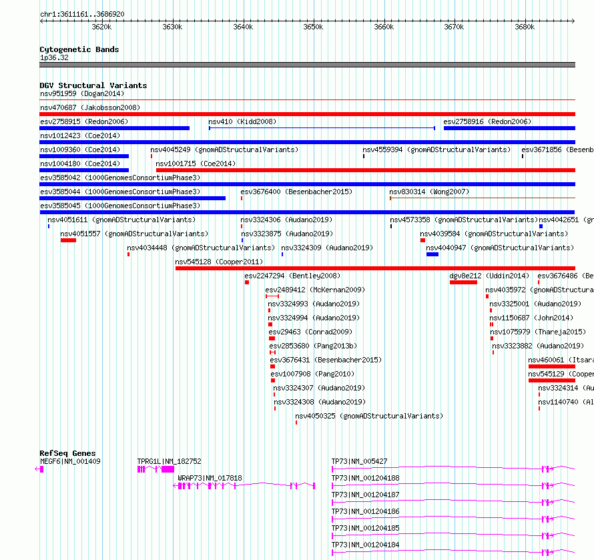Select nsv3324994 (Audano2019) label
The image size is (594, 560).
point(314,318)
